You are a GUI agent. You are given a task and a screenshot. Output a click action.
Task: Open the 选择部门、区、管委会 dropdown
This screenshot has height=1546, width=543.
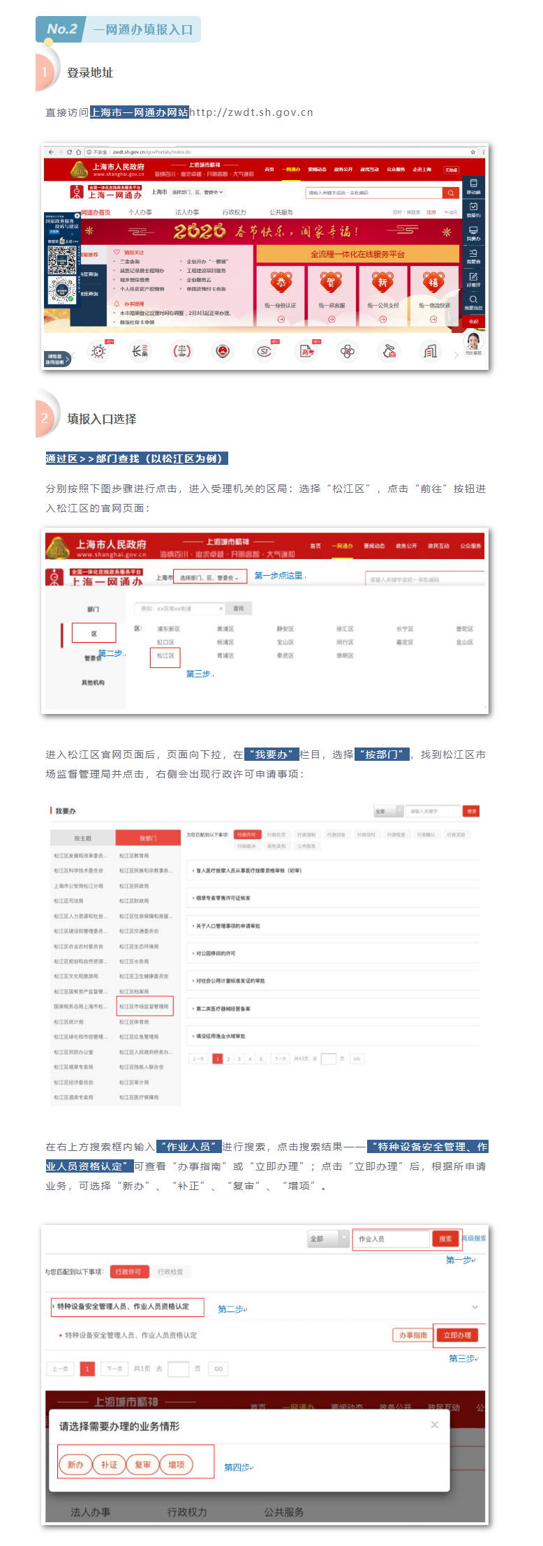coord(209,578)
